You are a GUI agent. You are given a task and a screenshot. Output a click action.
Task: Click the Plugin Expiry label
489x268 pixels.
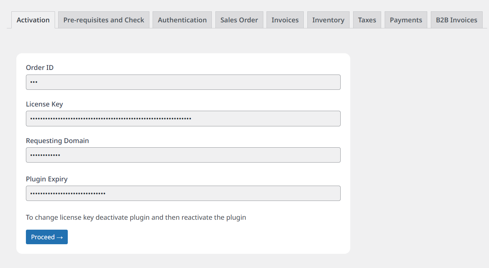point(46,179)
